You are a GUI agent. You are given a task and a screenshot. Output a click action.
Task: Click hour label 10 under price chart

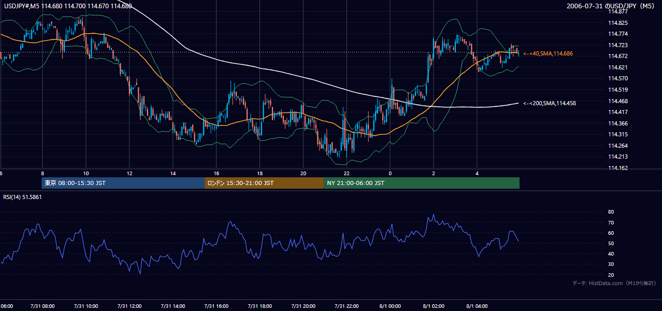click(x=86, y=173)
